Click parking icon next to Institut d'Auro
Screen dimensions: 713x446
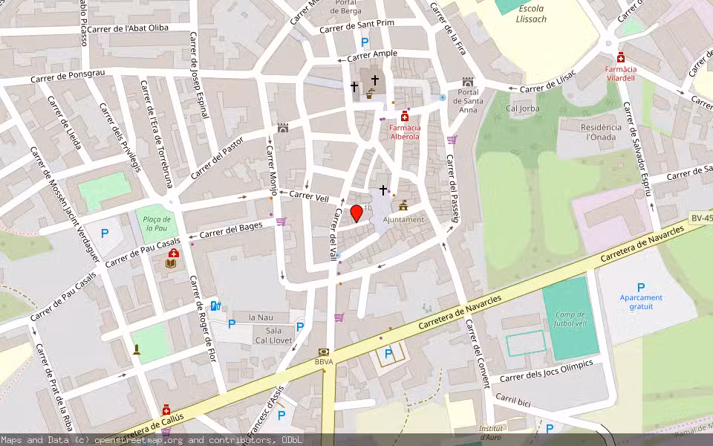point(550,428)
